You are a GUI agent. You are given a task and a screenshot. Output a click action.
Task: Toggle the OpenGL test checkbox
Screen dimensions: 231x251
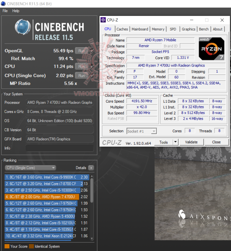(92, 50)
